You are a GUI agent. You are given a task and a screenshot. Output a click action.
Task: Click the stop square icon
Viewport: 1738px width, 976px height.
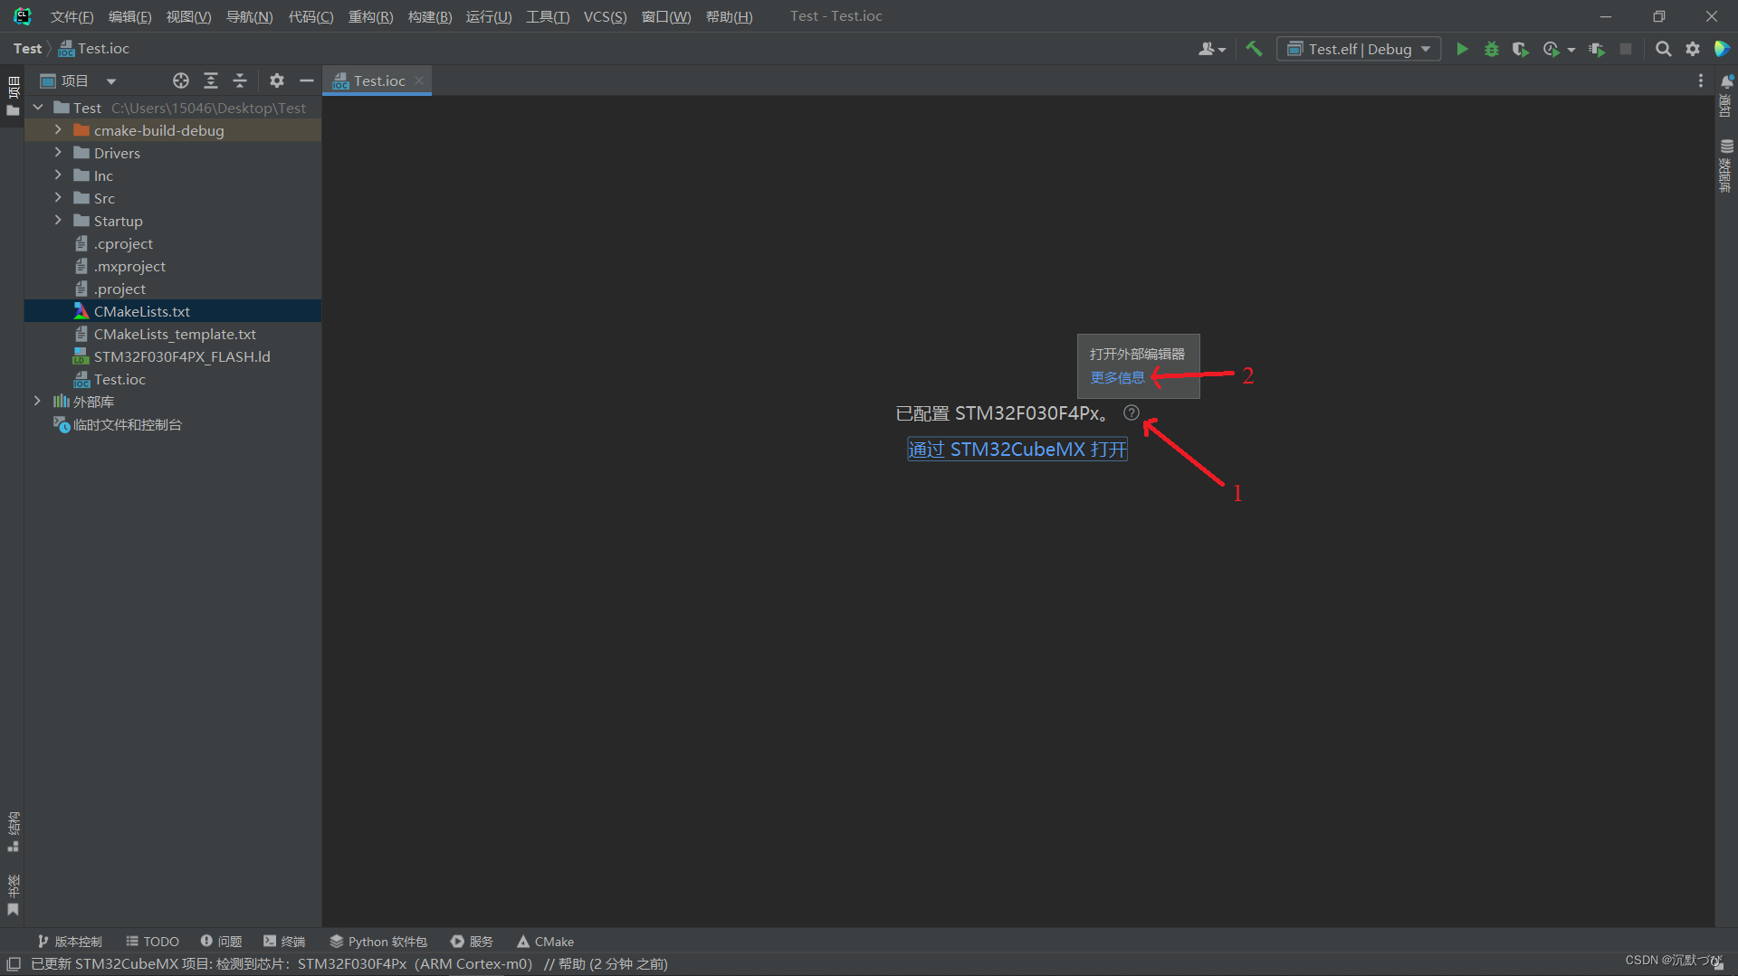(x=1626, y=49)
